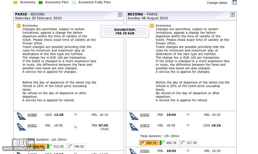Viewport: 258px width, 154px height.
Task: Choose the 746.92 Fully Flex outbound fare
Action: (70, 146)
